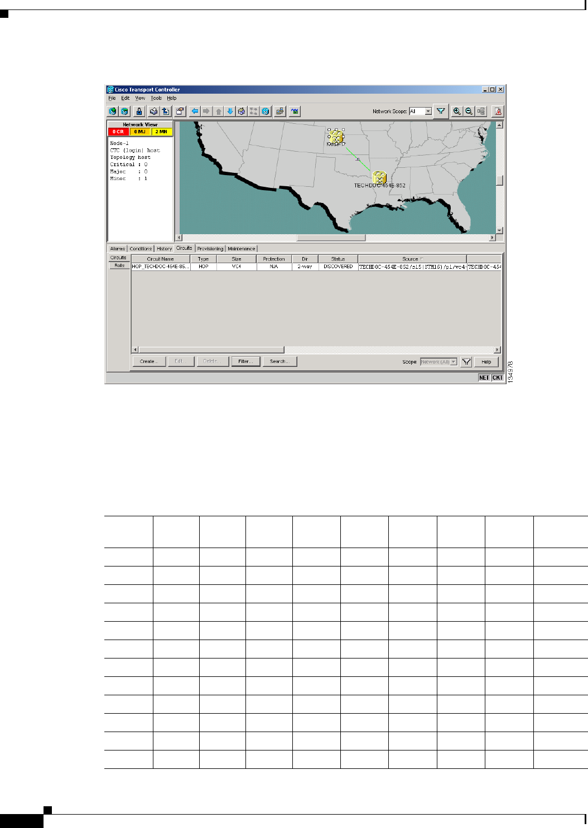
Task: Select the HOP_TECHDOC-454E-85... circuit row
Action: tap(316, 267)
